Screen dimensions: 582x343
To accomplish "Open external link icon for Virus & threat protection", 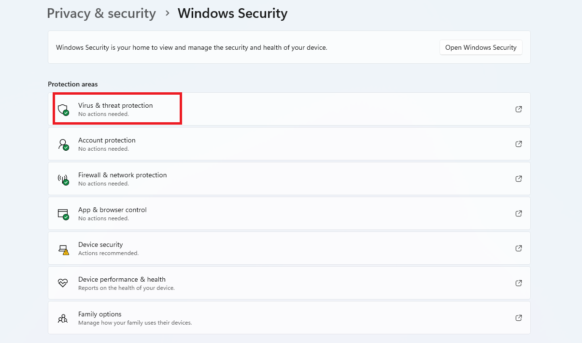I will 519,109.
